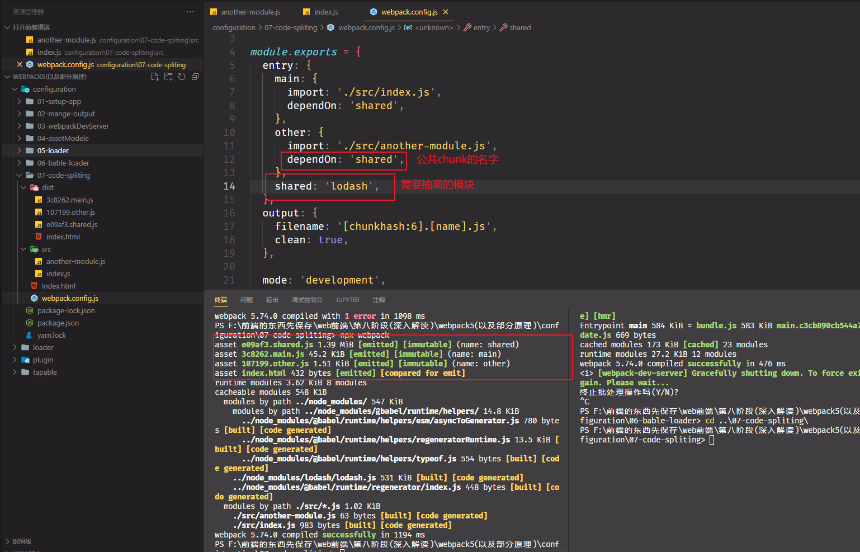This screenshot has width=860, height=552.
Task: Click the New File icon in explorer
Action: [x=155, y=77]
